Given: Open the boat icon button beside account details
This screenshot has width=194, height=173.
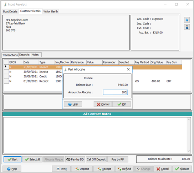Looking at the screenshot, I should pyautogui.click(x=187, y=20).
